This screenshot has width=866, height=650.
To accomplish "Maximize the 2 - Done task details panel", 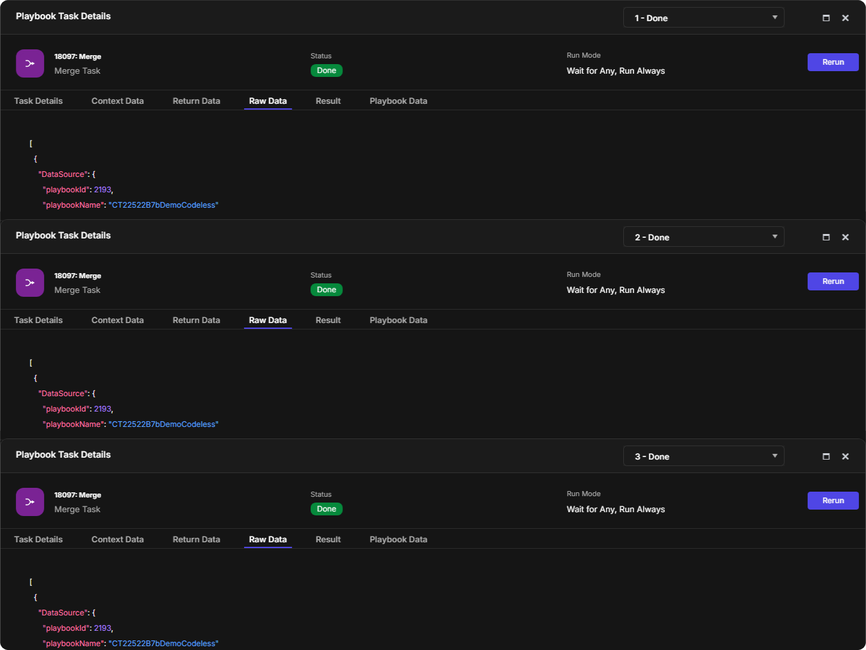I will [x=826, y=237].
